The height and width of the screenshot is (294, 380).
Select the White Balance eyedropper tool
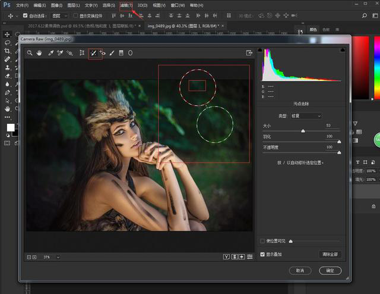pos(50,53)
